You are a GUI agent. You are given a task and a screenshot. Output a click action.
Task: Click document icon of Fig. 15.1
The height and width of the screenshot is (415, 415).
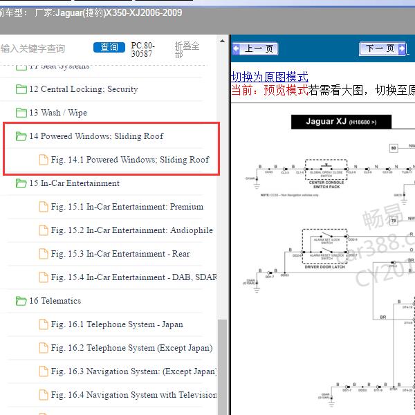[44, 207]
